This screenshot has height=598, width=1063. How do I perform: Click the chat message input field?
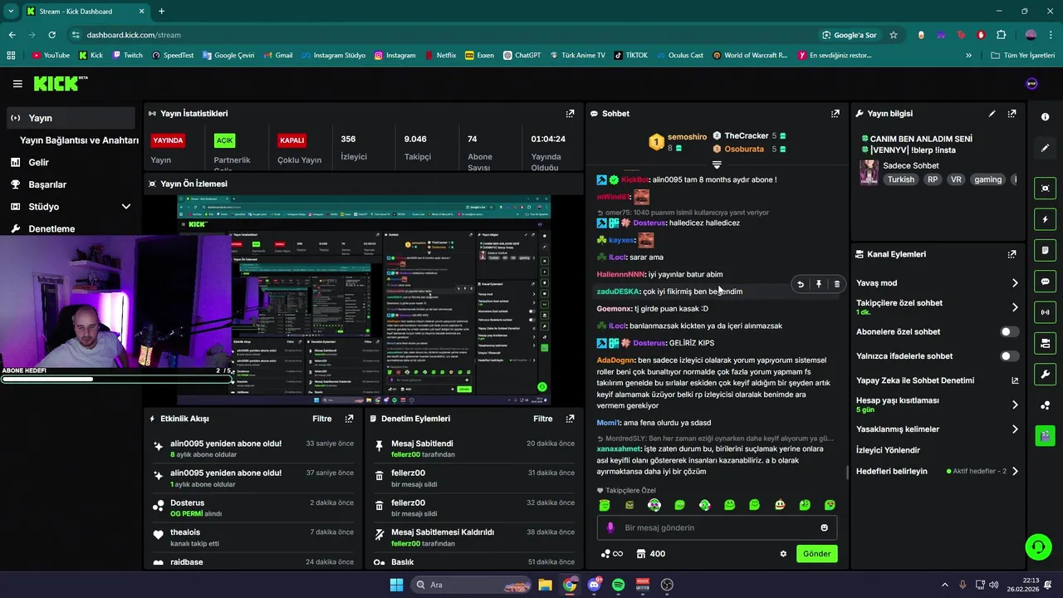[x=718, y=527]
